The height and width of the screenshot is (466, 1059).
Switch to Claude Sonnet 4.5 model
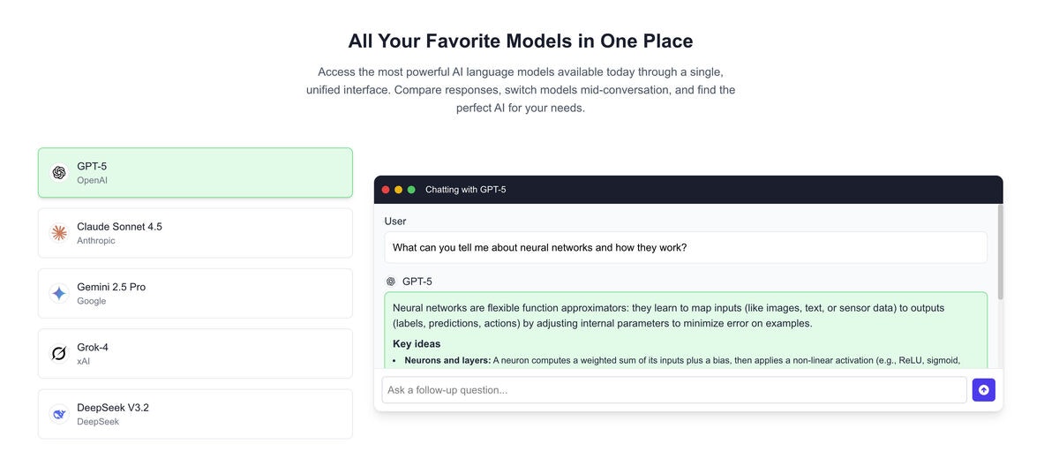(x=195, y=233)
